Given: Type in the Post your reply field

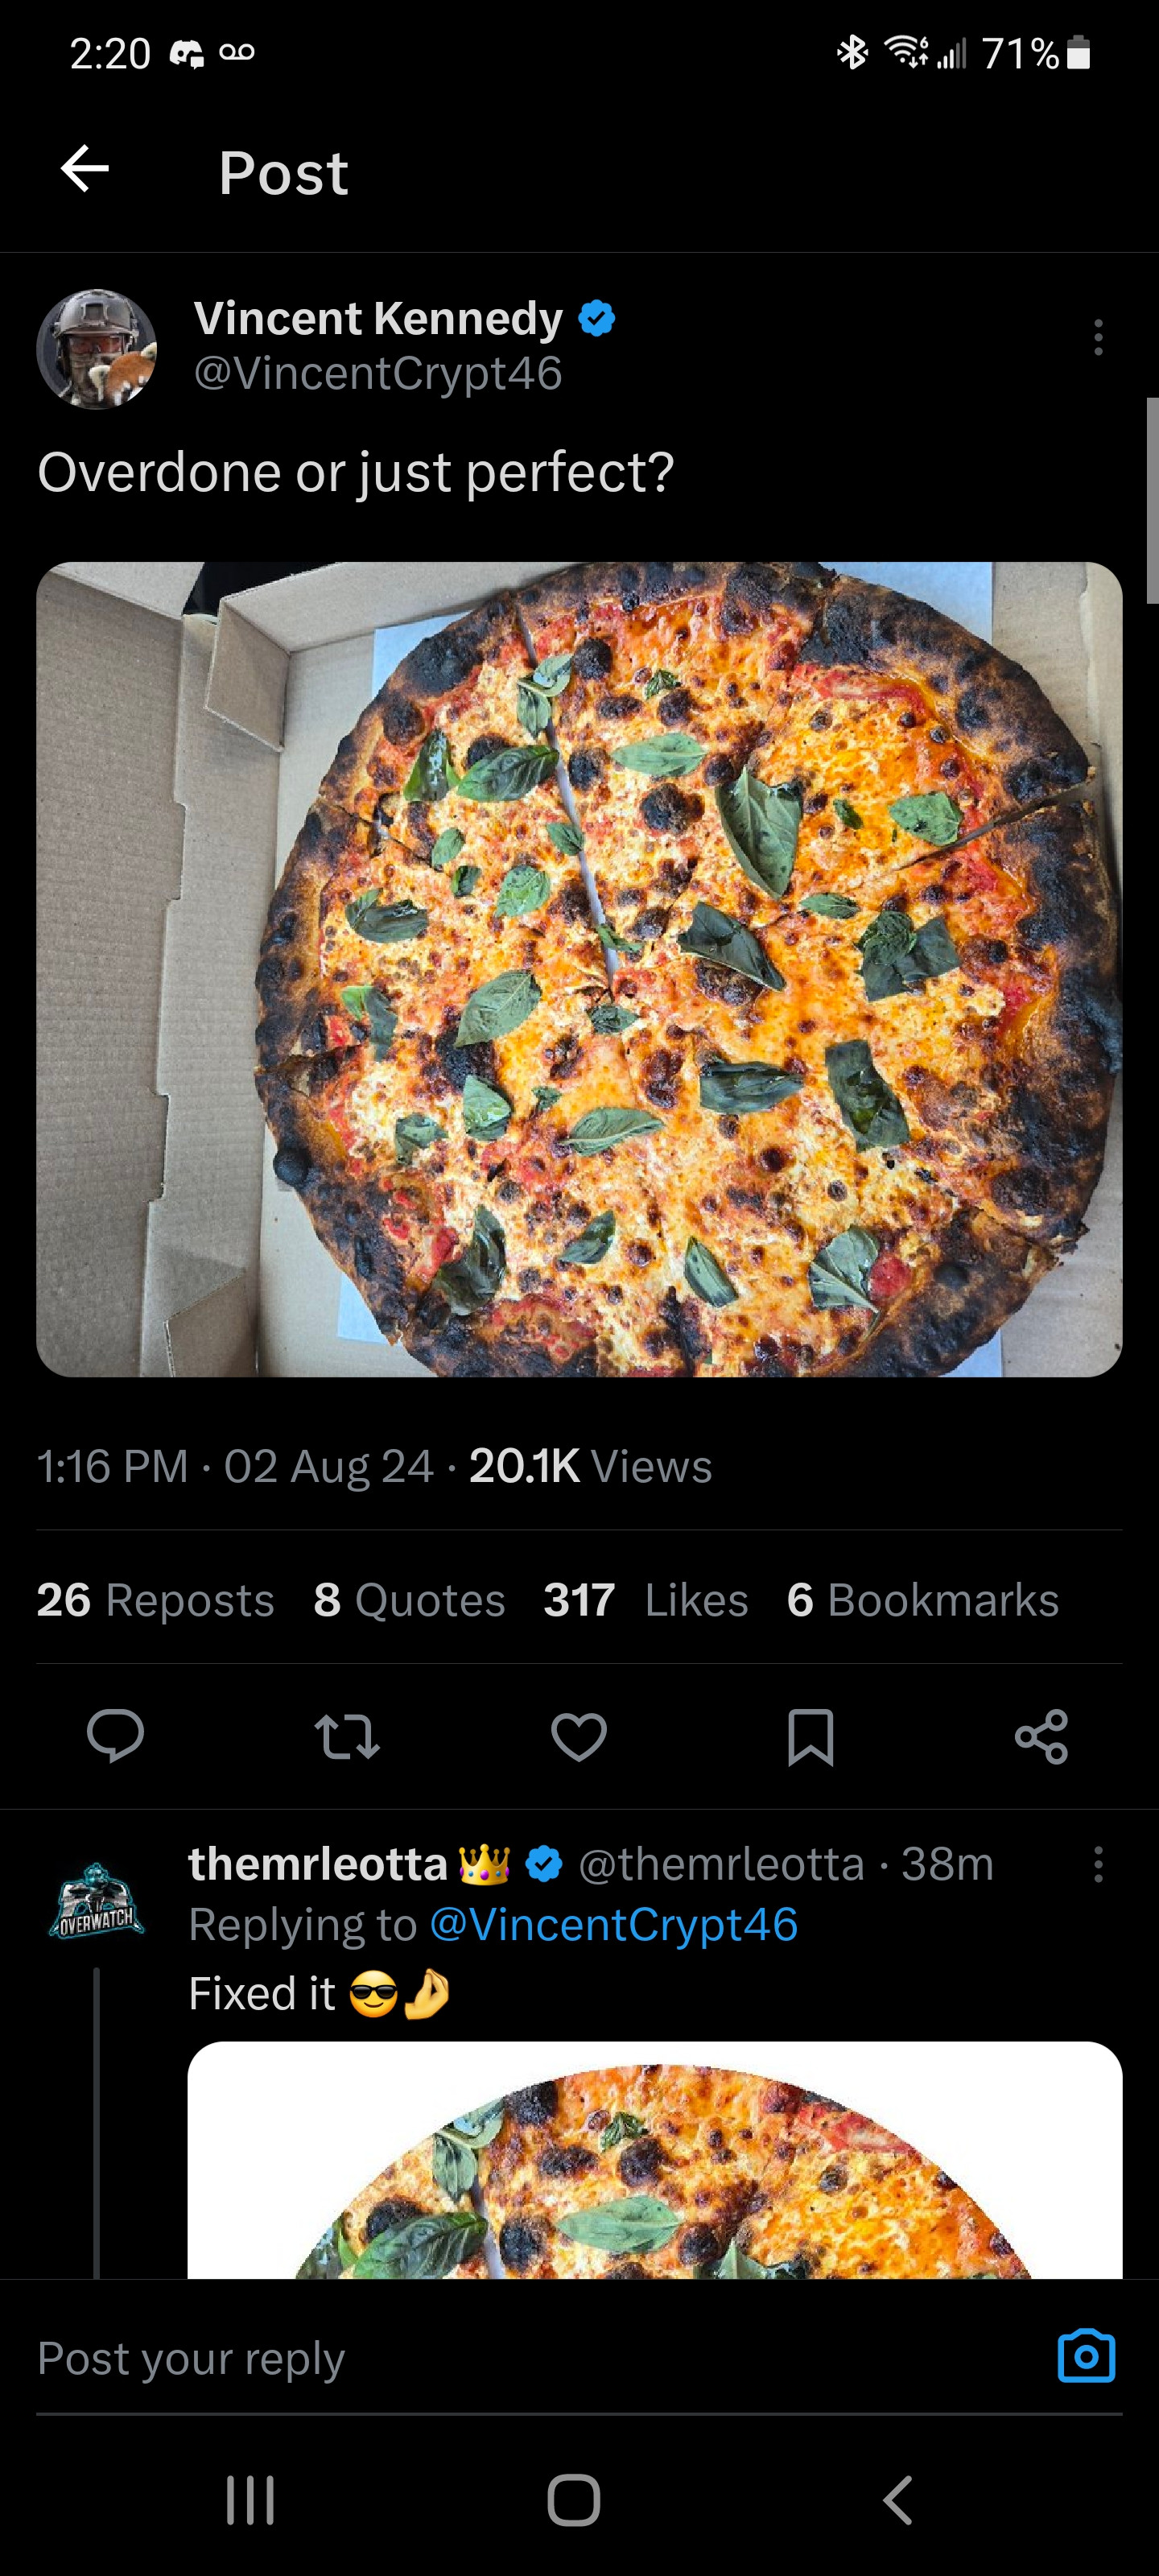Looking at the screenshot, I should 500,2358.
